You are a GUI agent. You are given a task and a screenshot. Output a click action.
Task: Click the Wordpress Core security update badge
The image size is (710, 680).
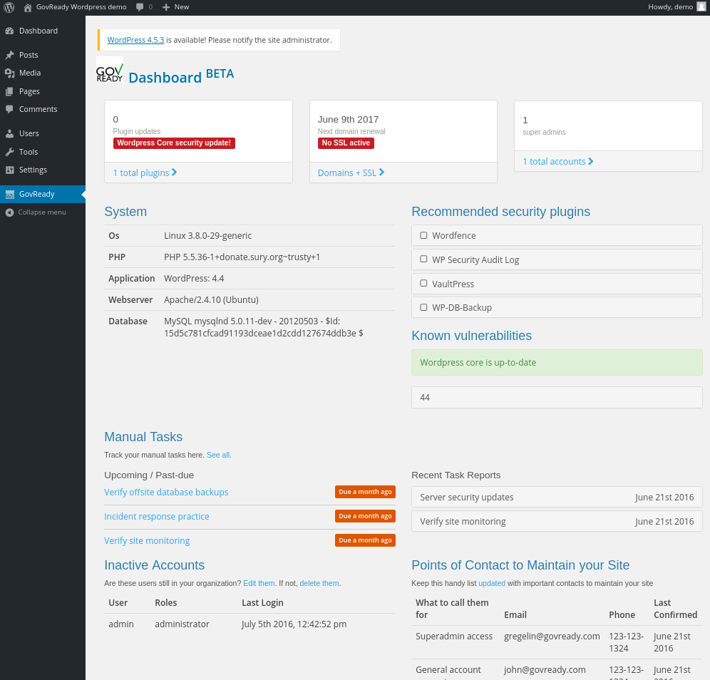coord(174,143)
